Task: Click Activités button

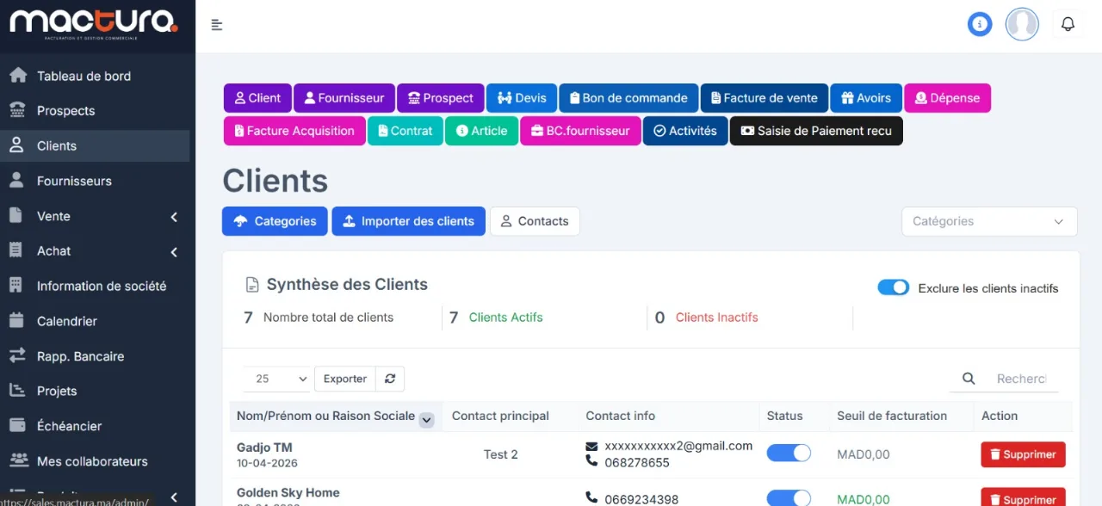Action: coord(685,131)
